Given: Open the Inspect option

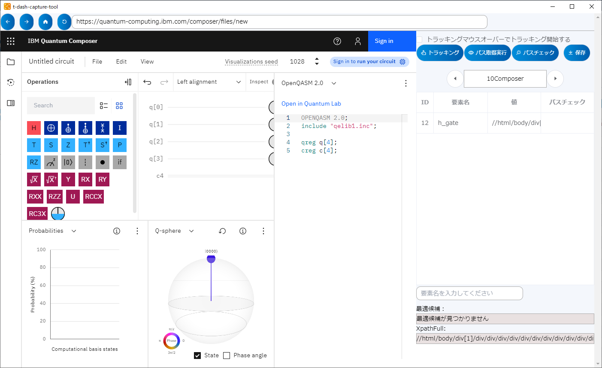Looking at the screenshot, I should point(259,82).
